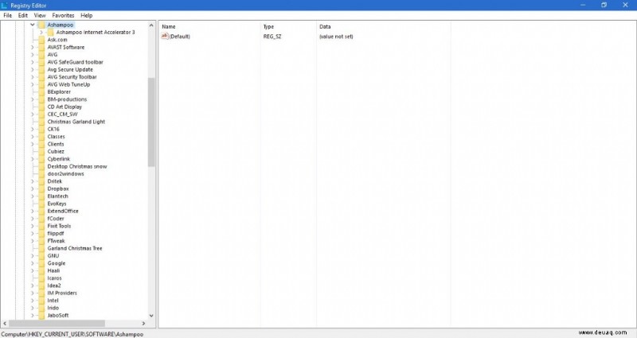Click the REG_SZ type cell

272,37
